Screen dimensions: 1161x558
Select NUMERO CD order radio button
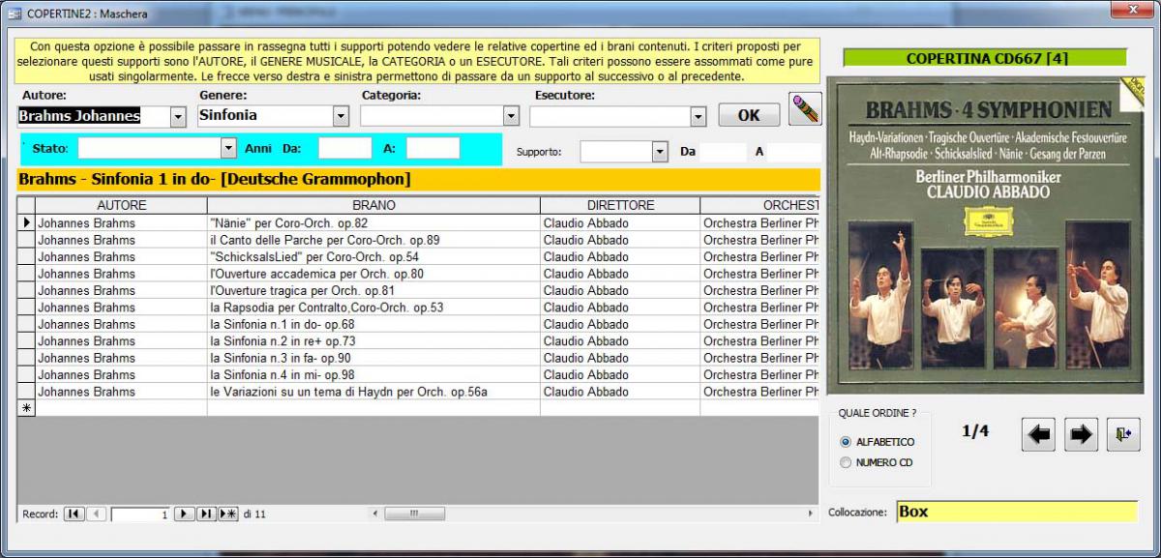click(x=846, y=462)
